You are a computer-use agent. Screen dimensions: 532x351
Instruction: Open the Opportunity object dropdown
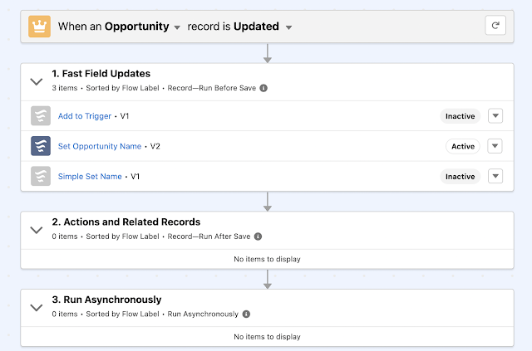pyautogui.click(x=177, y=27)
